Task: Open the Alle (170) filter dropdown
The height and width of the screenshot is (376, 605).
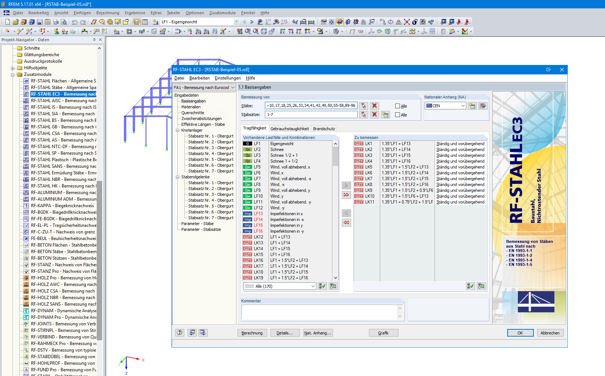Action: [280, 286]
